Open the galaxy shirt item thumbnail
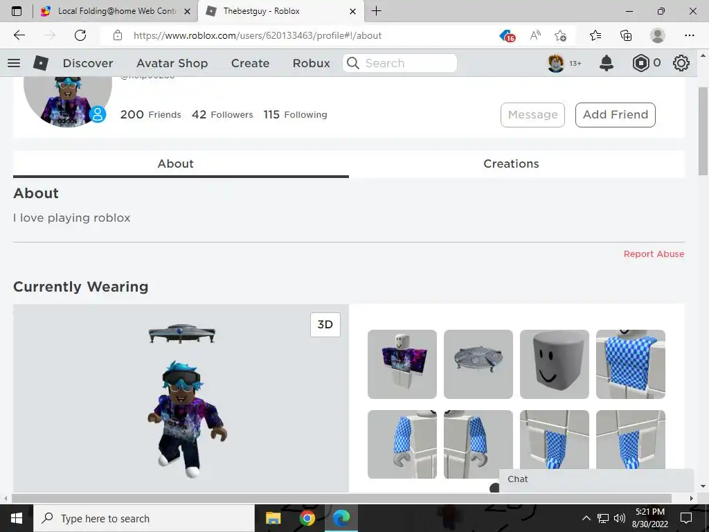The height and width of the screenshot is (532, 709). [x=402, y=364]
